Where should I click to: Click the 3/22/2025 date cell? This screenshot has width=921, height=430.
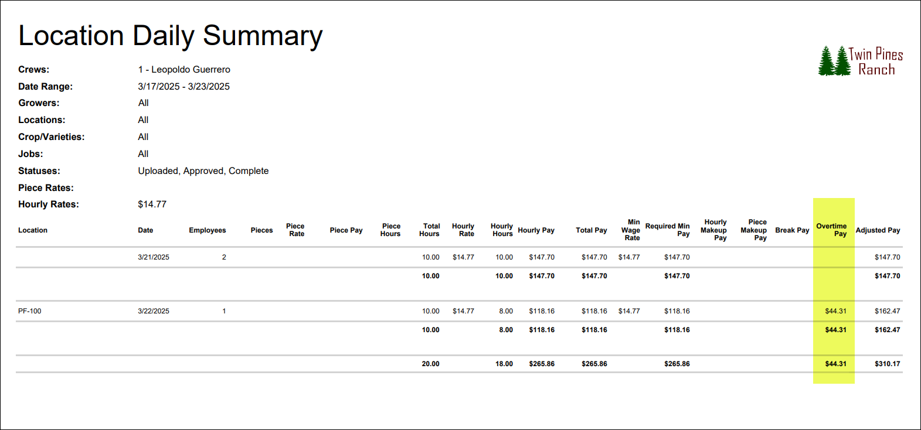coord(154,311)
